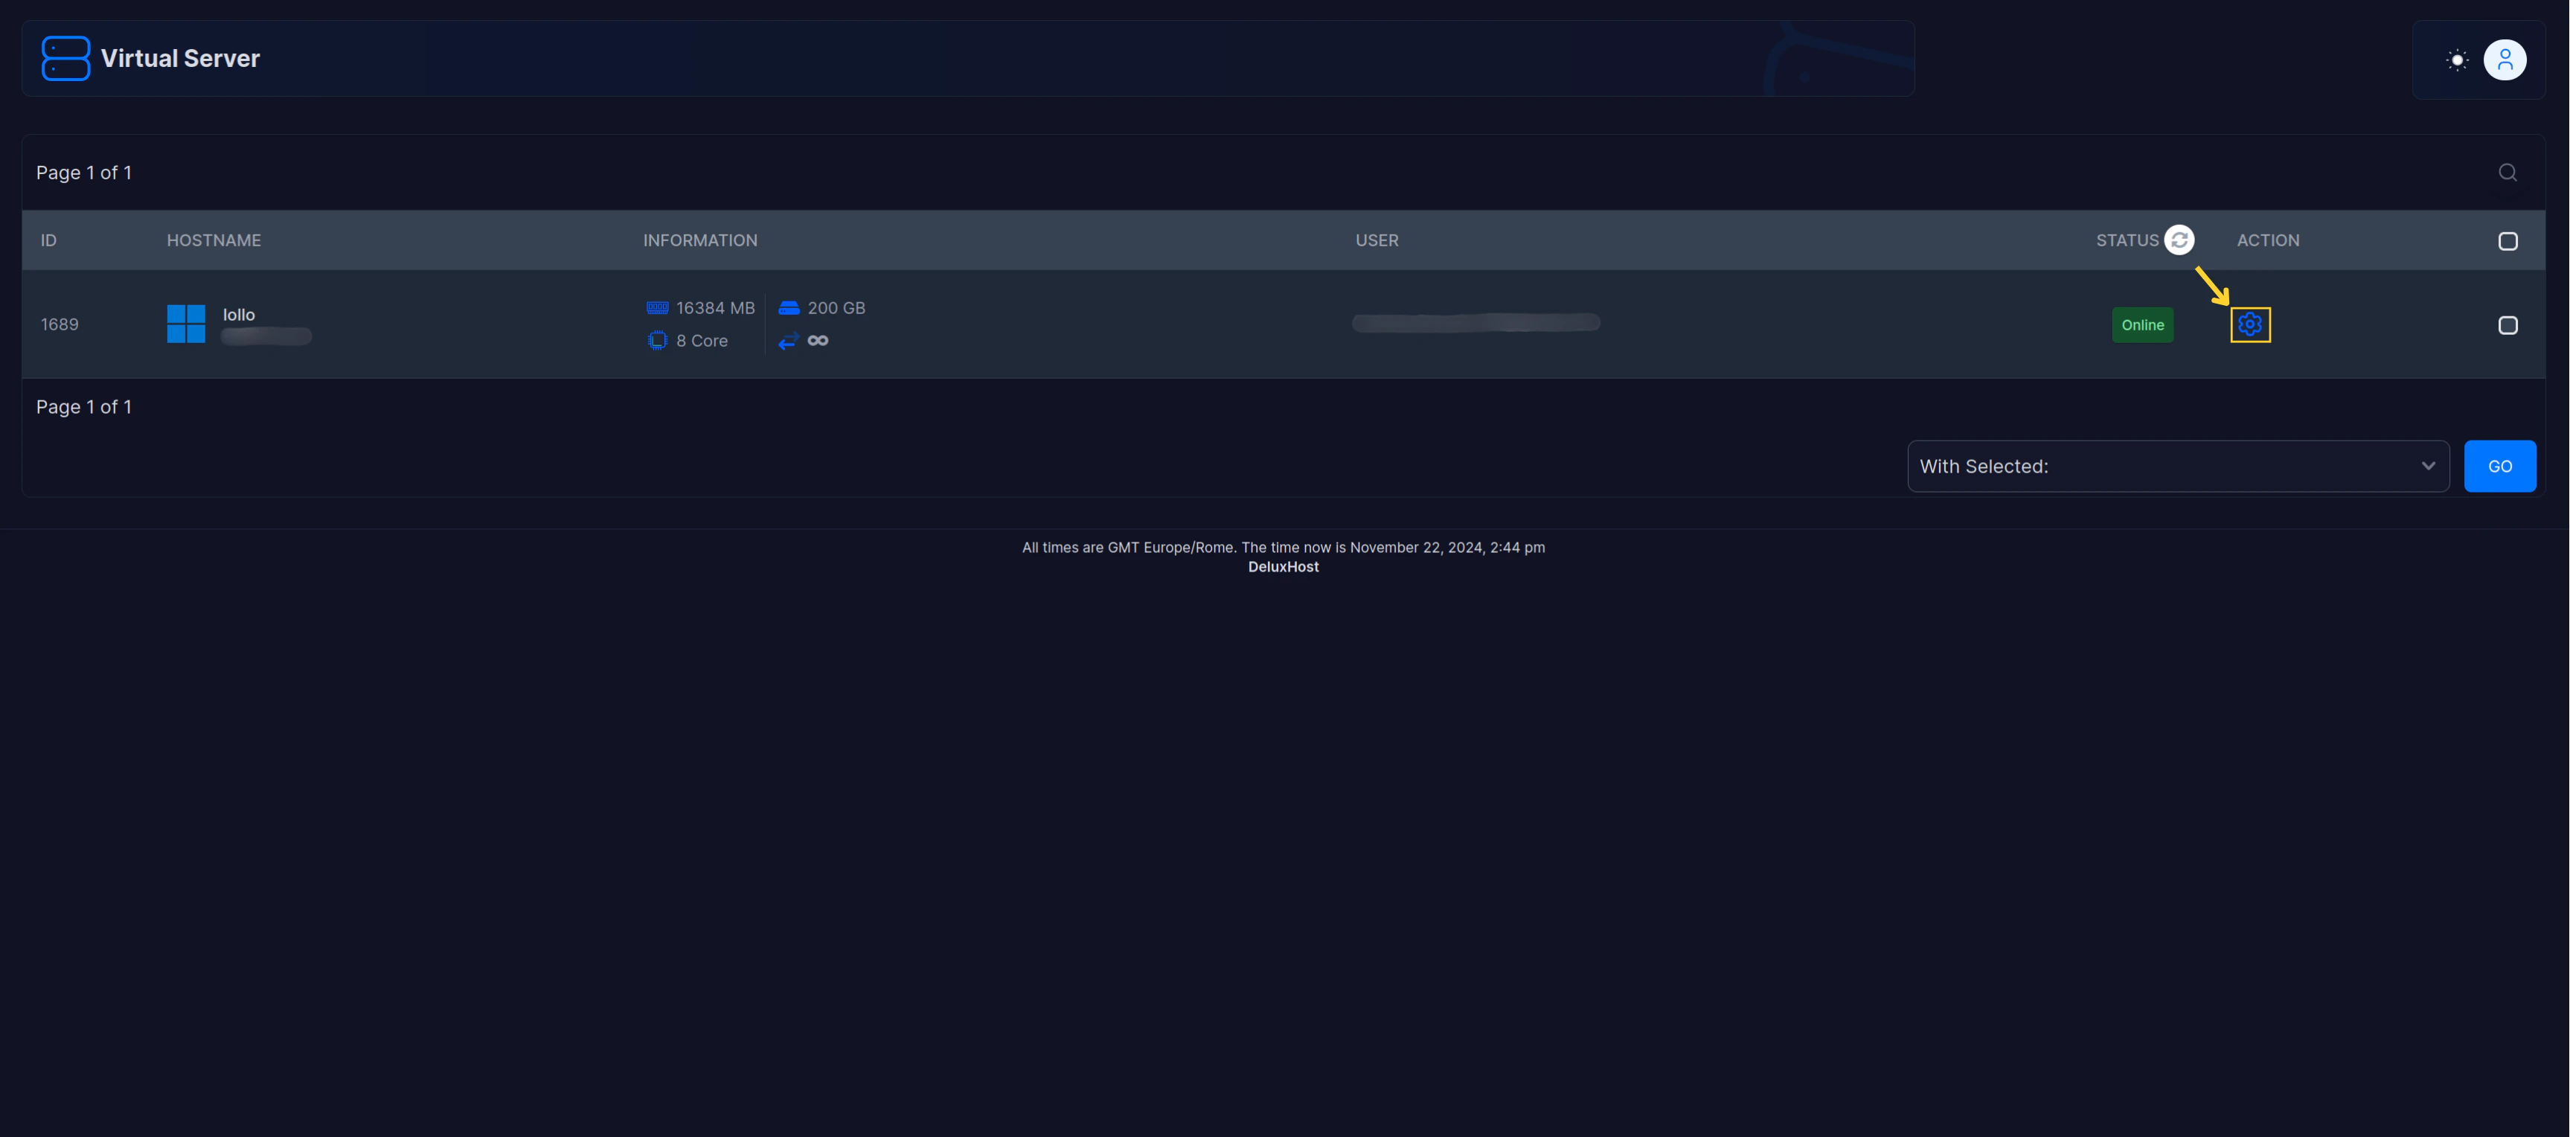Select server 1689 row checkbox
The width and height of the screenshot is (2570, 1137).
tap(2507, 325)
